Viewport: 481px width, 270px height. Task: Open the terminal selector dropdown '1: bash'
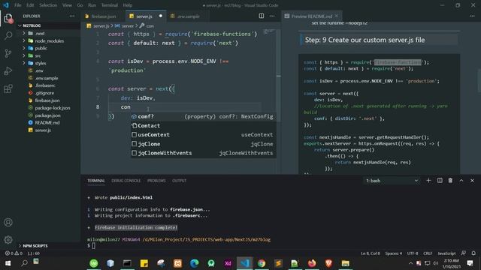[x=392, y=181]
